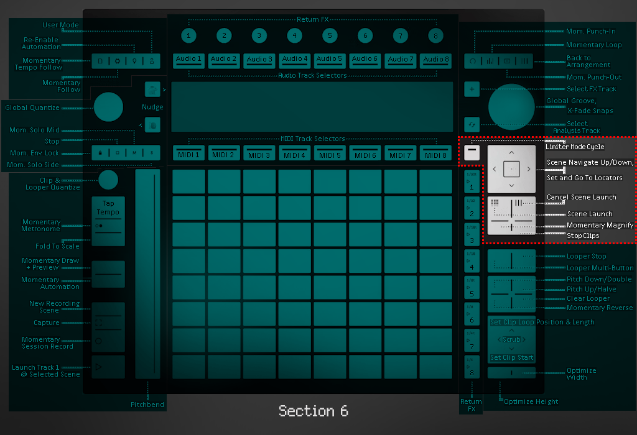Toggle the M button for Solo Mid
Screen dimensions: 637x435
pyautogui.click(x=134, y=153)
